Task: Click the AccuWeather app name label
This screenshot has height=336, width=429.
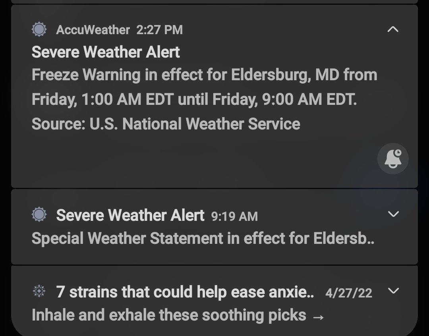Action: coord(93,30)
